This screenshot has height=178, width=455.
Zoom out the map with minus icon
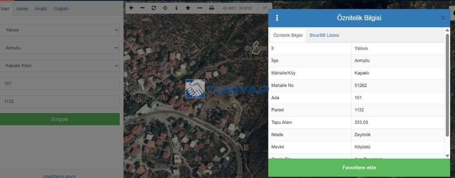pyautogui.click(x=143, y=8)
